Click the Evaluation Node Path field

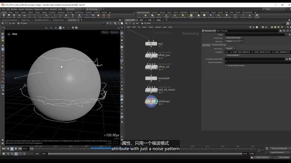click(255, 59)
